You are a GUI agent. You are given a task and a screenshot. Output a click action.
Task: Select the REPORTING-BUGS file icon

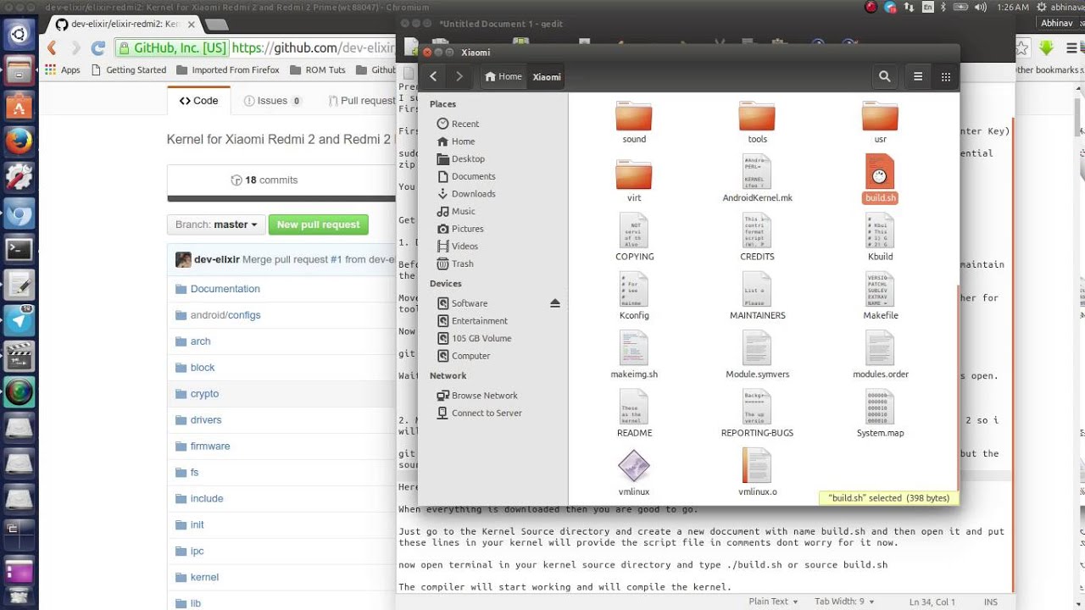[757, 407]
